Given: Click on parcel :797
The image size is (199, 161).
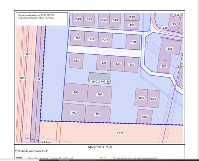Looking at the screenshot, I should (73, 113).
